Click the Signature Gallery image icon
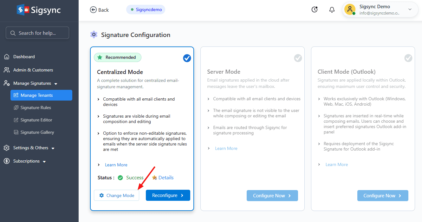 [x=16, y=133]
